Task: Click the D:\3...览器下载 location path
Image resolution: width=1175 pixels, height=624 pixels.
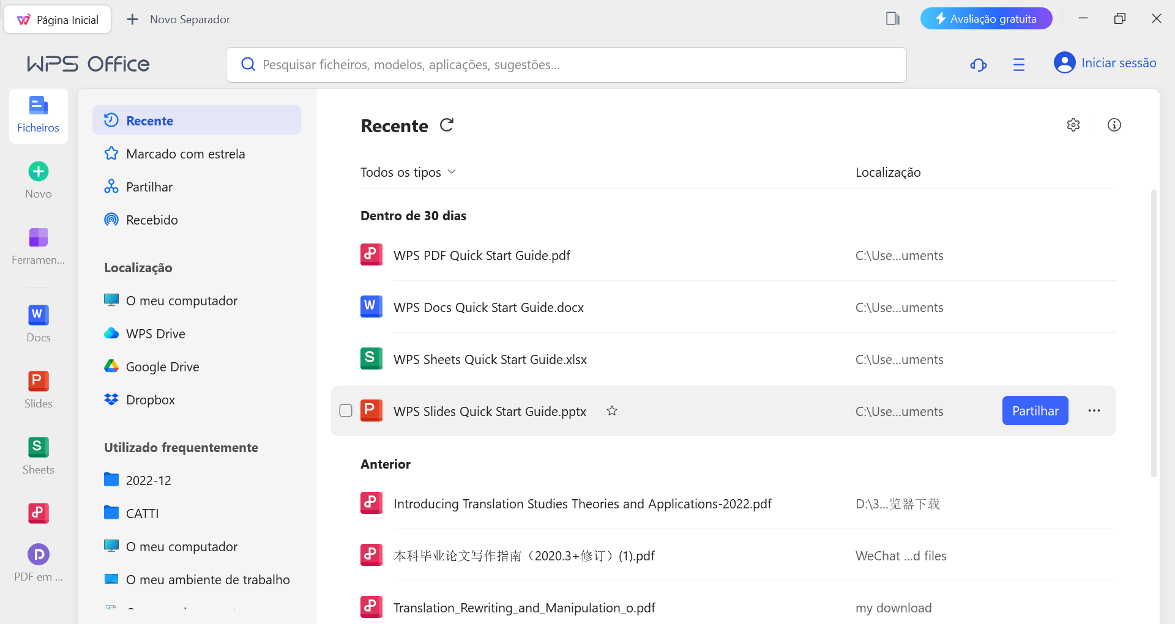Action: click(x=897, y=503)
